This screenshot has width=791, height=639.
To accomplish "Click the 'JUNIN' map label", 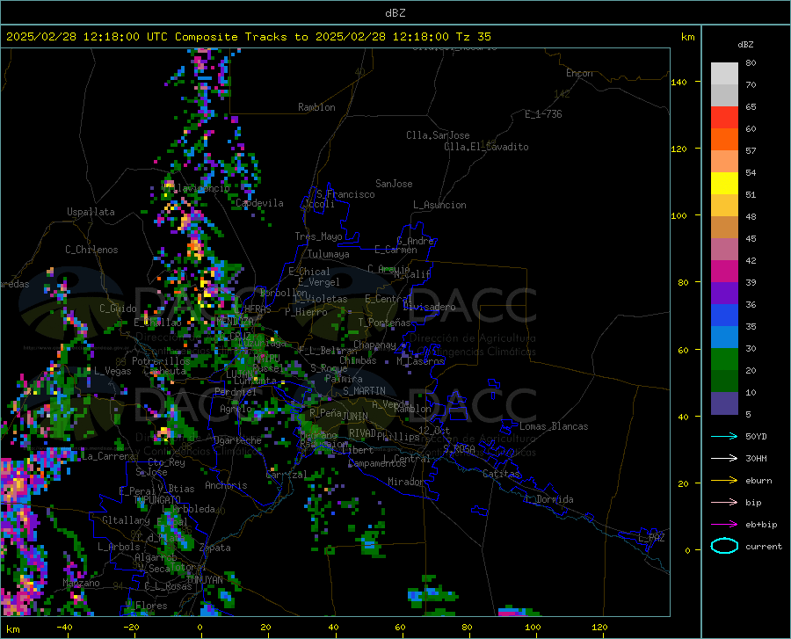I will tap(355, 417).
